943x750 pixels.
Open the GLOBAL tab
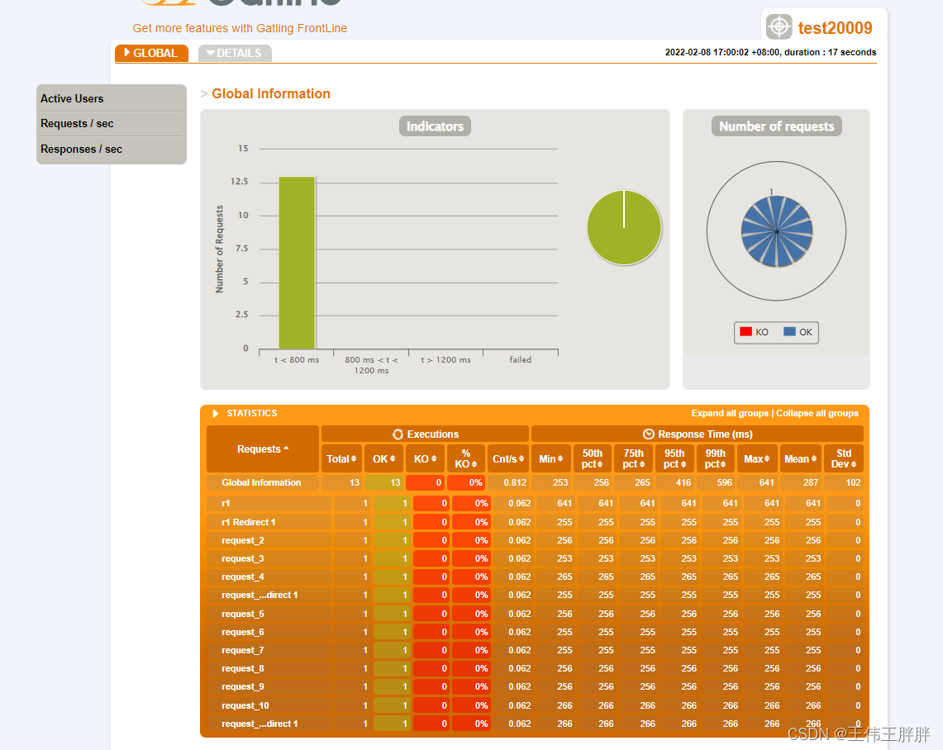click(151, 53)
